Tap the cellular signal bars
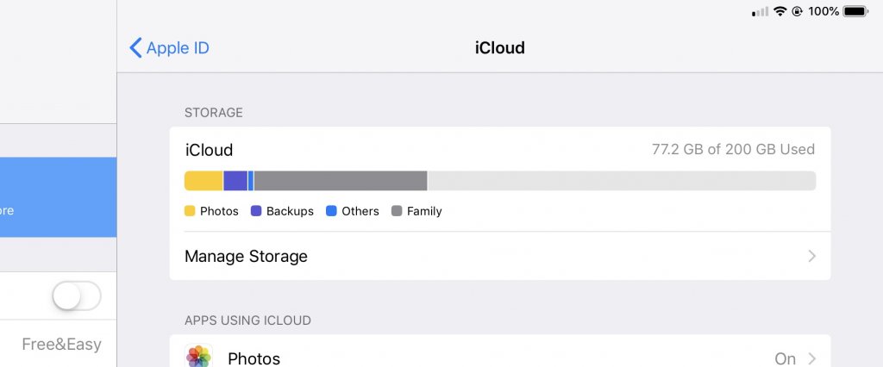This screenshot has height=367, width=883. tap(761, 12)
